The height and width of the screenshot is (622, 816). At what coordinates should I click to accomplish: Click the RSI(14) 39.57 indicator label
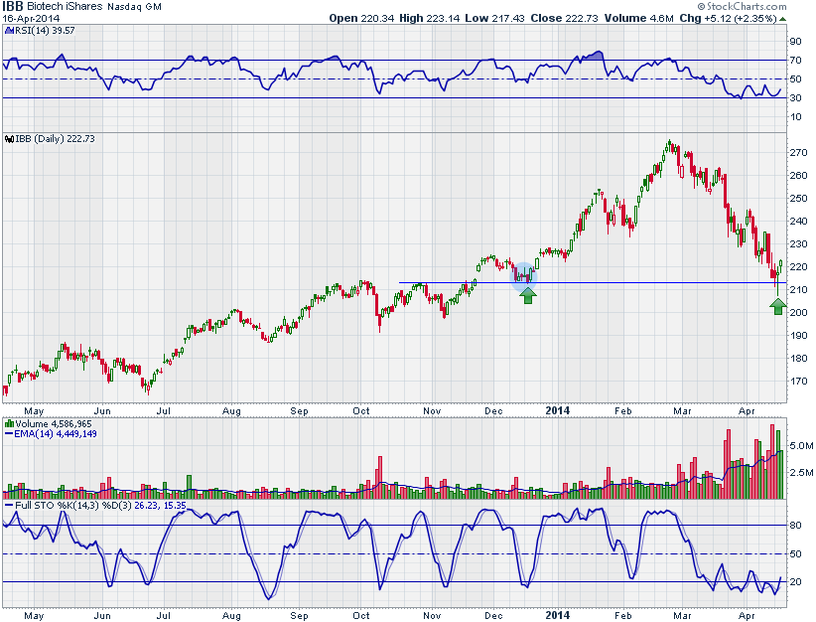45,31
